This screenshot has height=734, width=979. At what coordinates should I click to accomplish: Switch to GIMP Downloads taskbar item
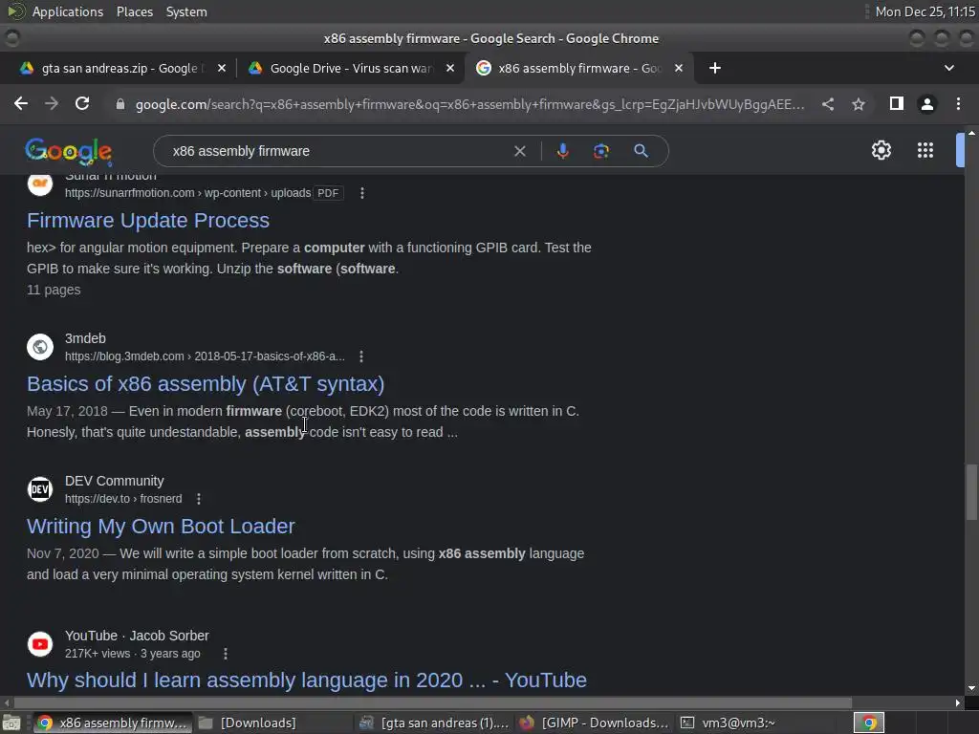594,723
